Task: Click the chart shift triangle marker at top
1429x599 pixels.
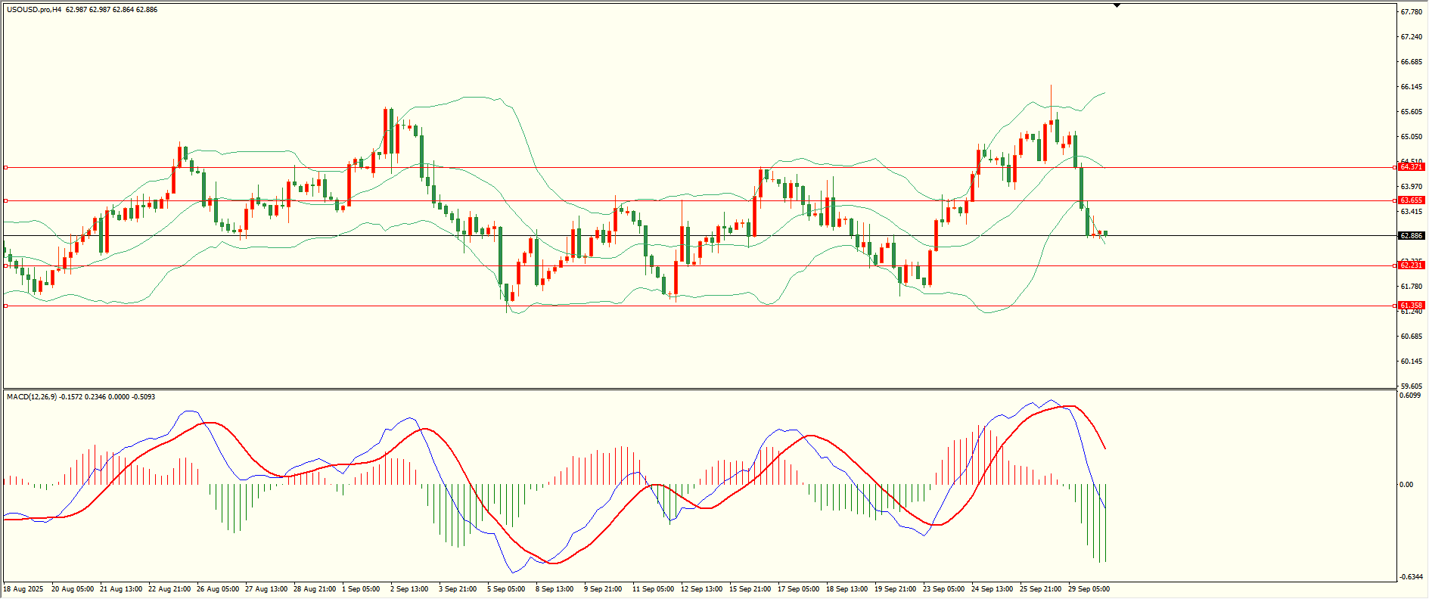Action: pyautogui.click(x=1117, y=5)
